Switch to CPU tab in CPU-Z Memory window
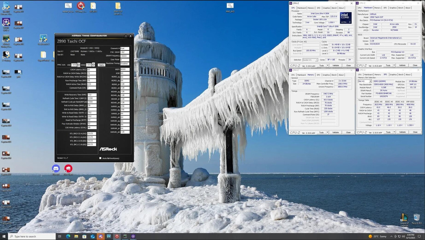425x240 pixels. pyautogui.click(x=293, y=75)
